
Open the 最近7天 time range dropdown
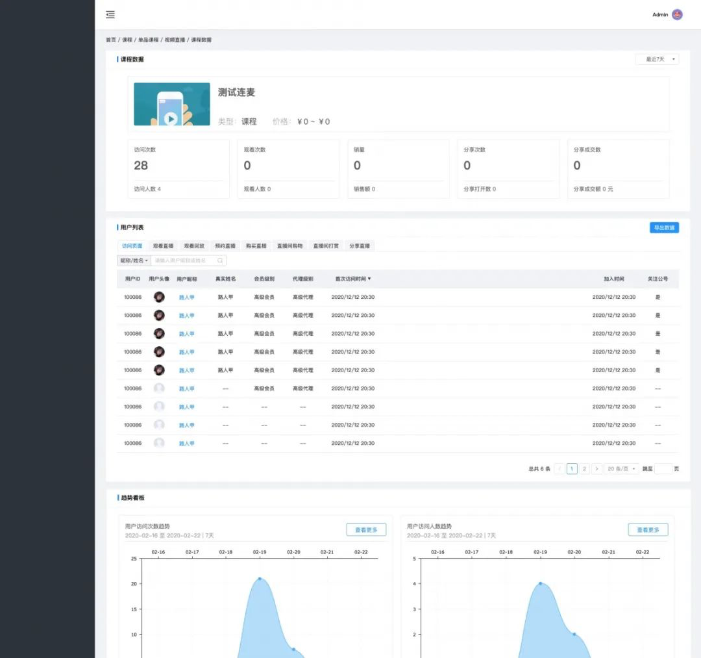[x=657, y=59]
